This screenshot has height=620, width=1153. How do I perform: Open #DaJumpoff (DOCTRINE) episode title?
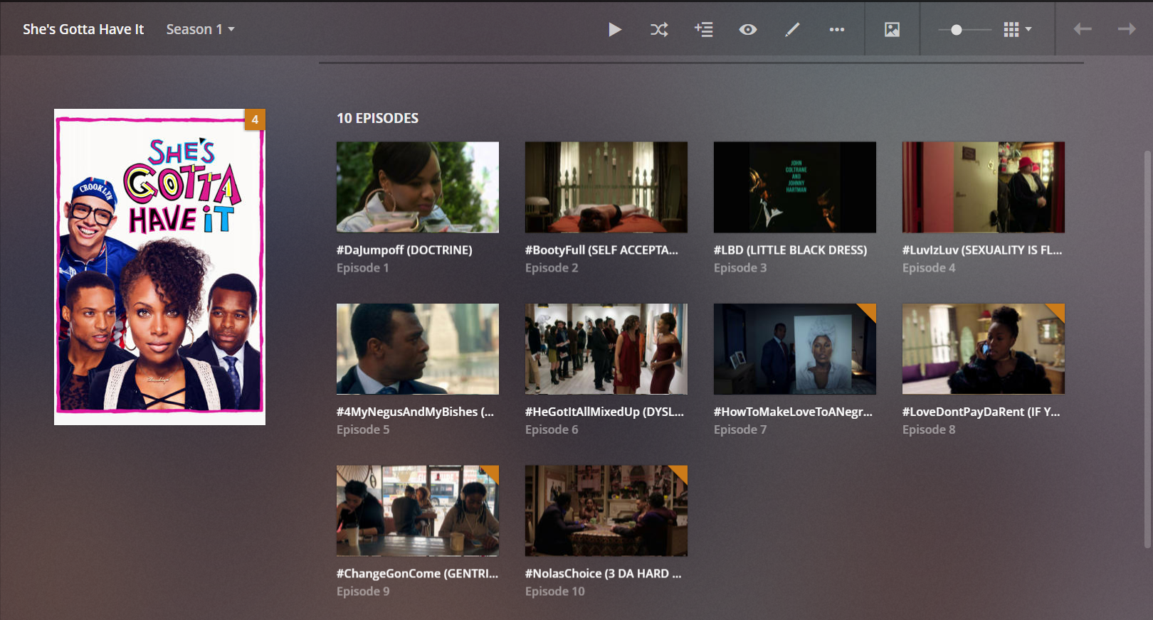(404, 250)
